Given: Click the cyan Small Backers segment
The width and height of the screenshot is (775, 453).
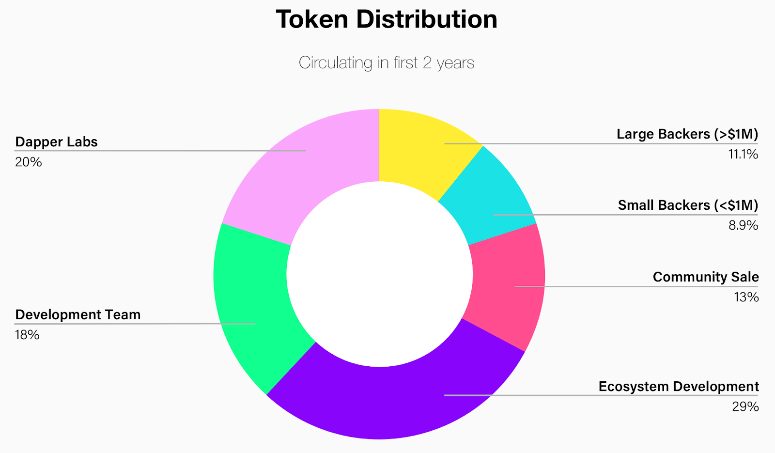Looking at the screenshot, I should [x=489, y=199].
